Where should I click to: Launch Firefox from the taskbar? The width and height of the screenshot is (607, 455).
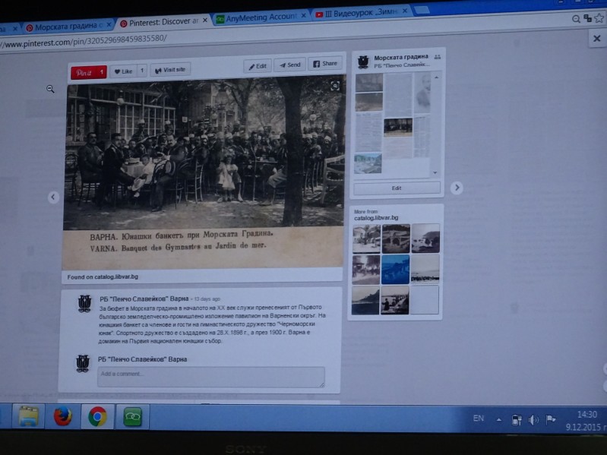pyautogui.click(x=63, y=416)
